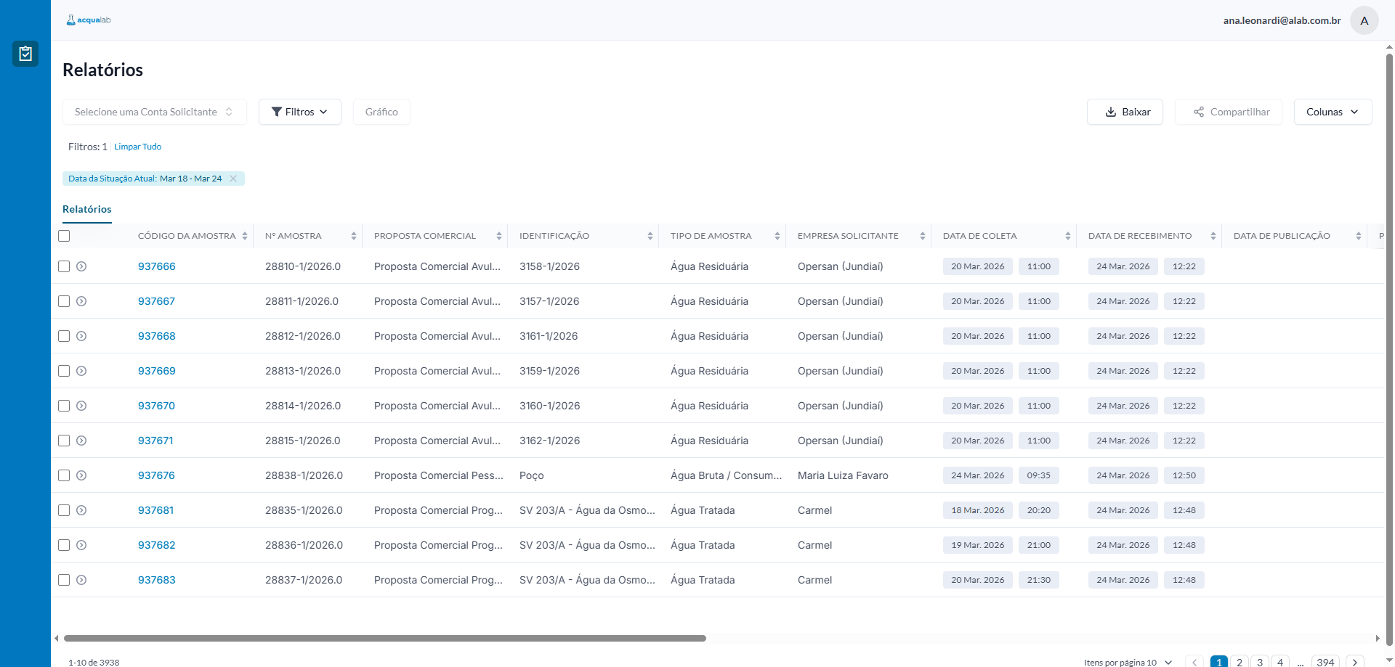
Task: Open sample link 937670
Action: point(156,406)
